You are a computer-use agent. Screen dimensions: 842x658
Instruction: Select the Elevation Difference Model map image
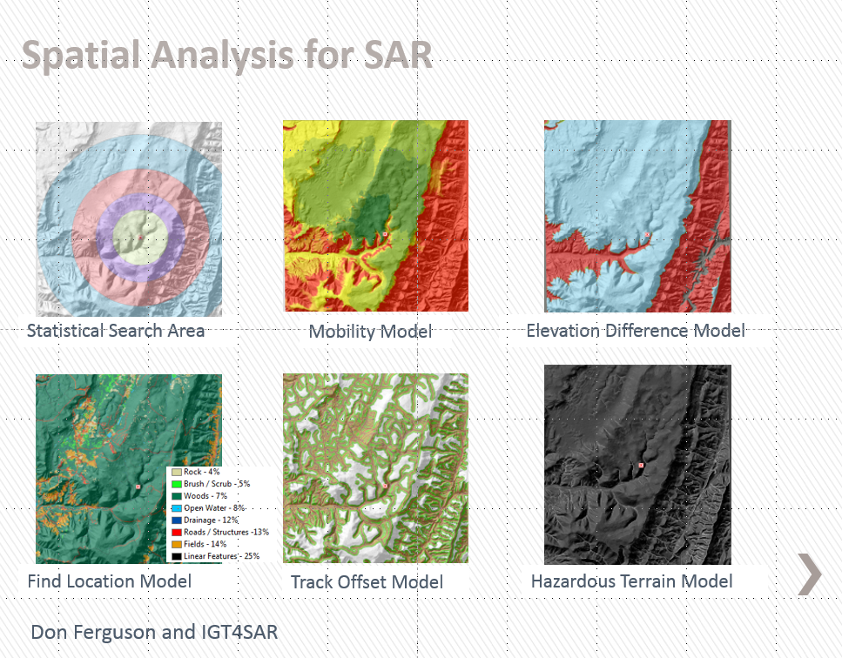(x=637, y=216)
